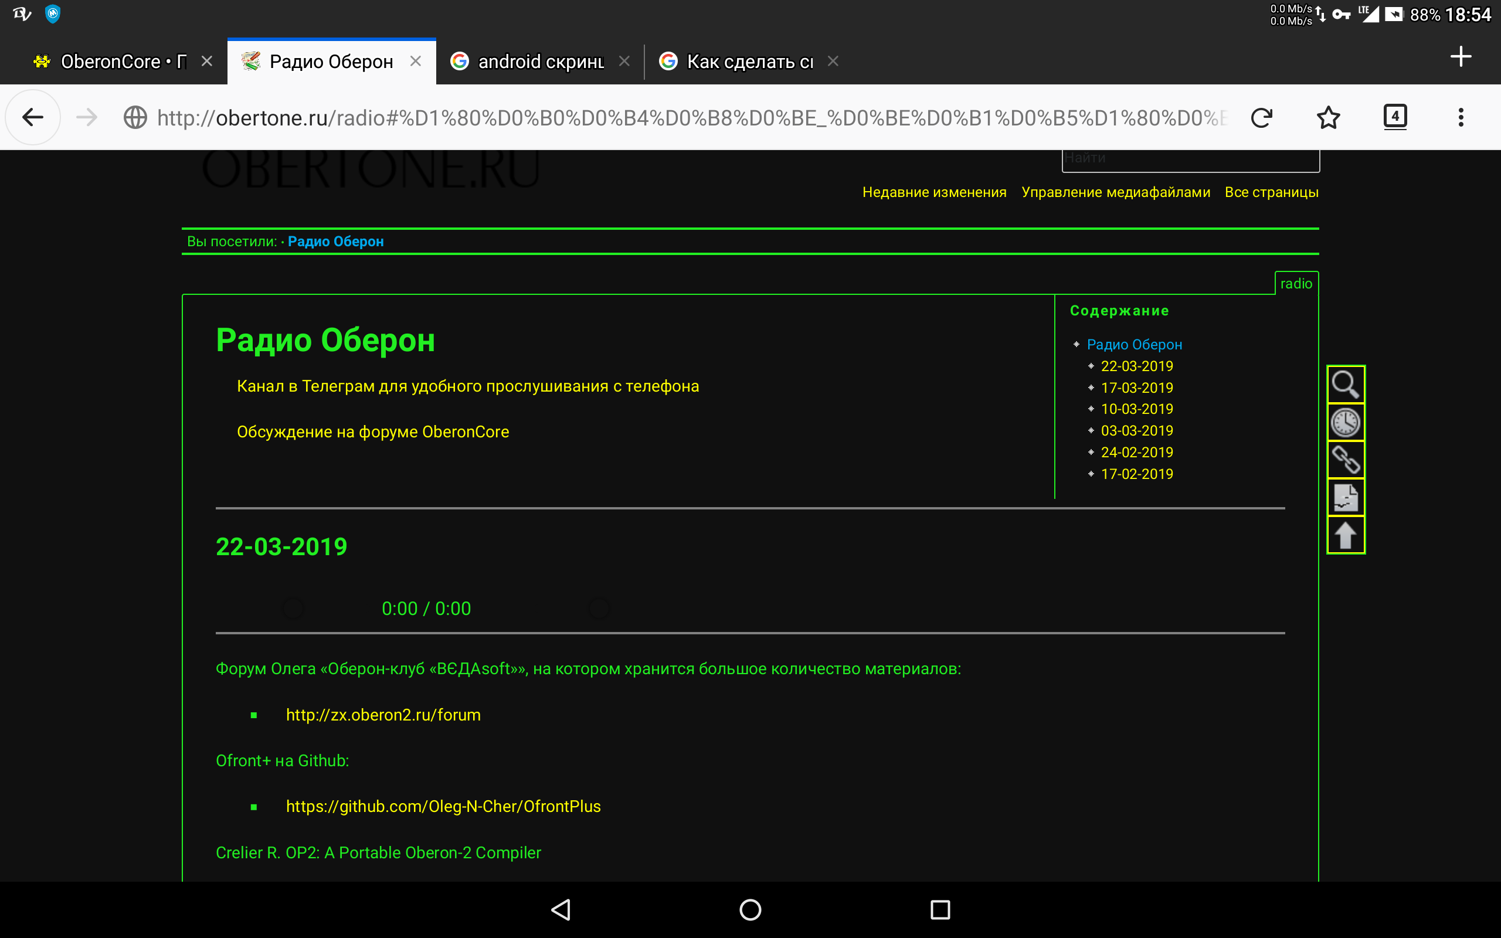1501x938 pixels.
Task: Open the Недавние изменения link
Action: coord(934,192)
